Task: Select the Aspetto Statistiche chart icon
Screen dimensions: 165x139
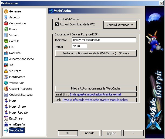Action: tap(6, 59)
